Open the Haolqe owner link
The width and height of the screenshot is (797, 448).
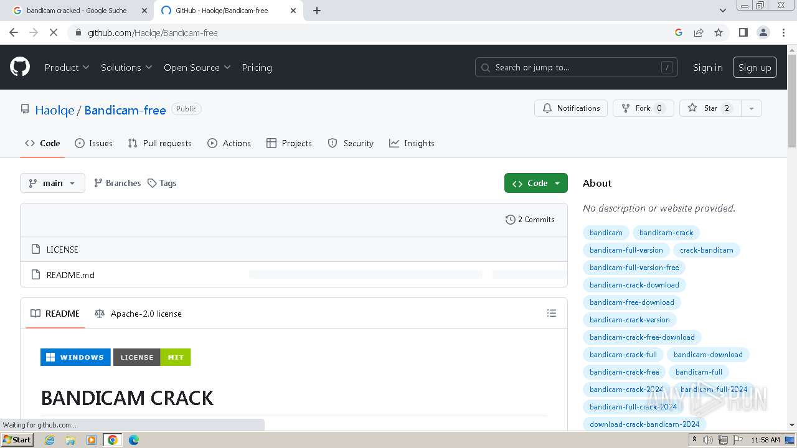click(x=54, y=110)
